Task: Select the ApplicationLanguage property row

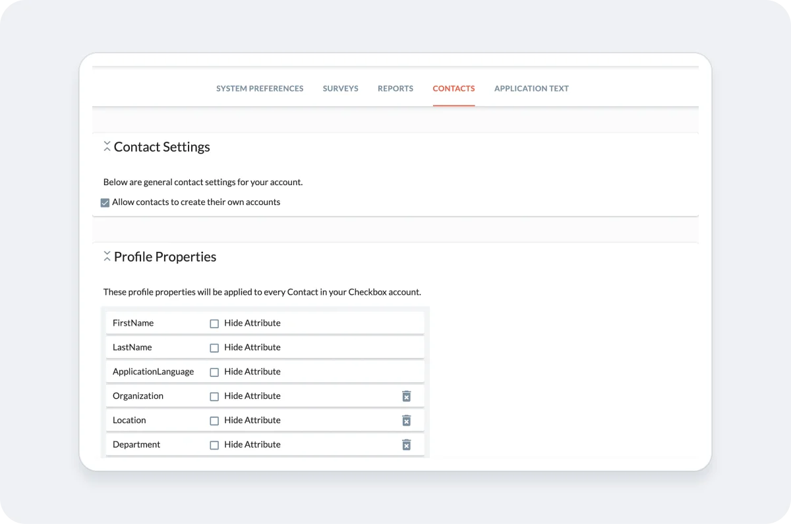Action: [153, 372]
